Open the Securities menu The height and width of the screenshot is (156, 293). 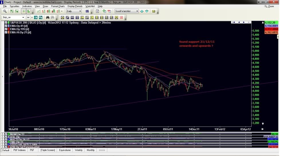point(14,6)
